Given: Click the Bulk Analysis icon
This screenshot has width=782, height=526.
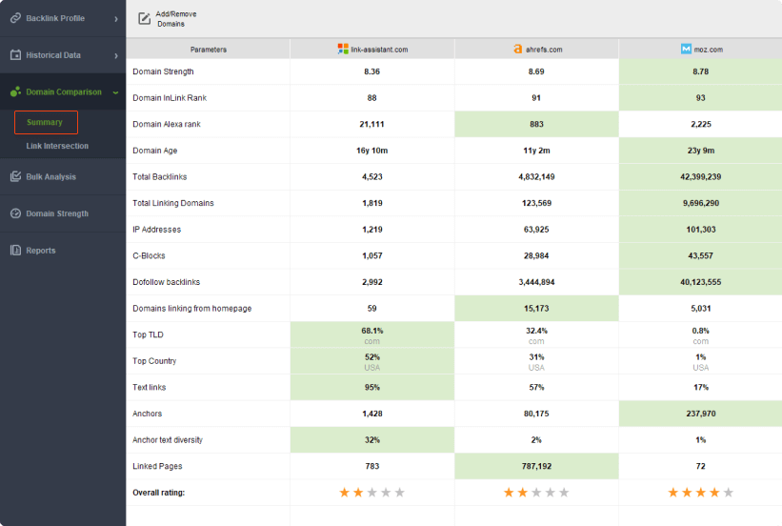Looking at the screenshot, I should 15,176.
